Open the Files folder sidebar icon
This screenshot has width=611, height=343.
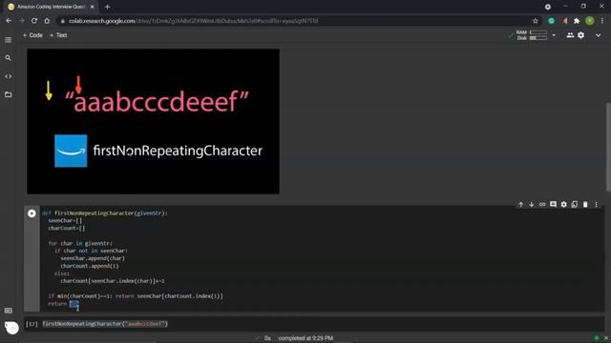(9, 94)
